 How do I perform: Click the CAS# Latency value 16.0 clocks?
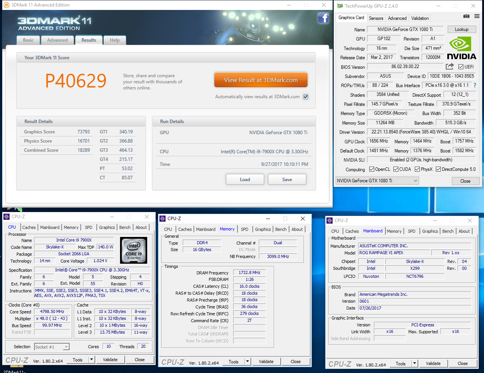click(x=250, y=286)
